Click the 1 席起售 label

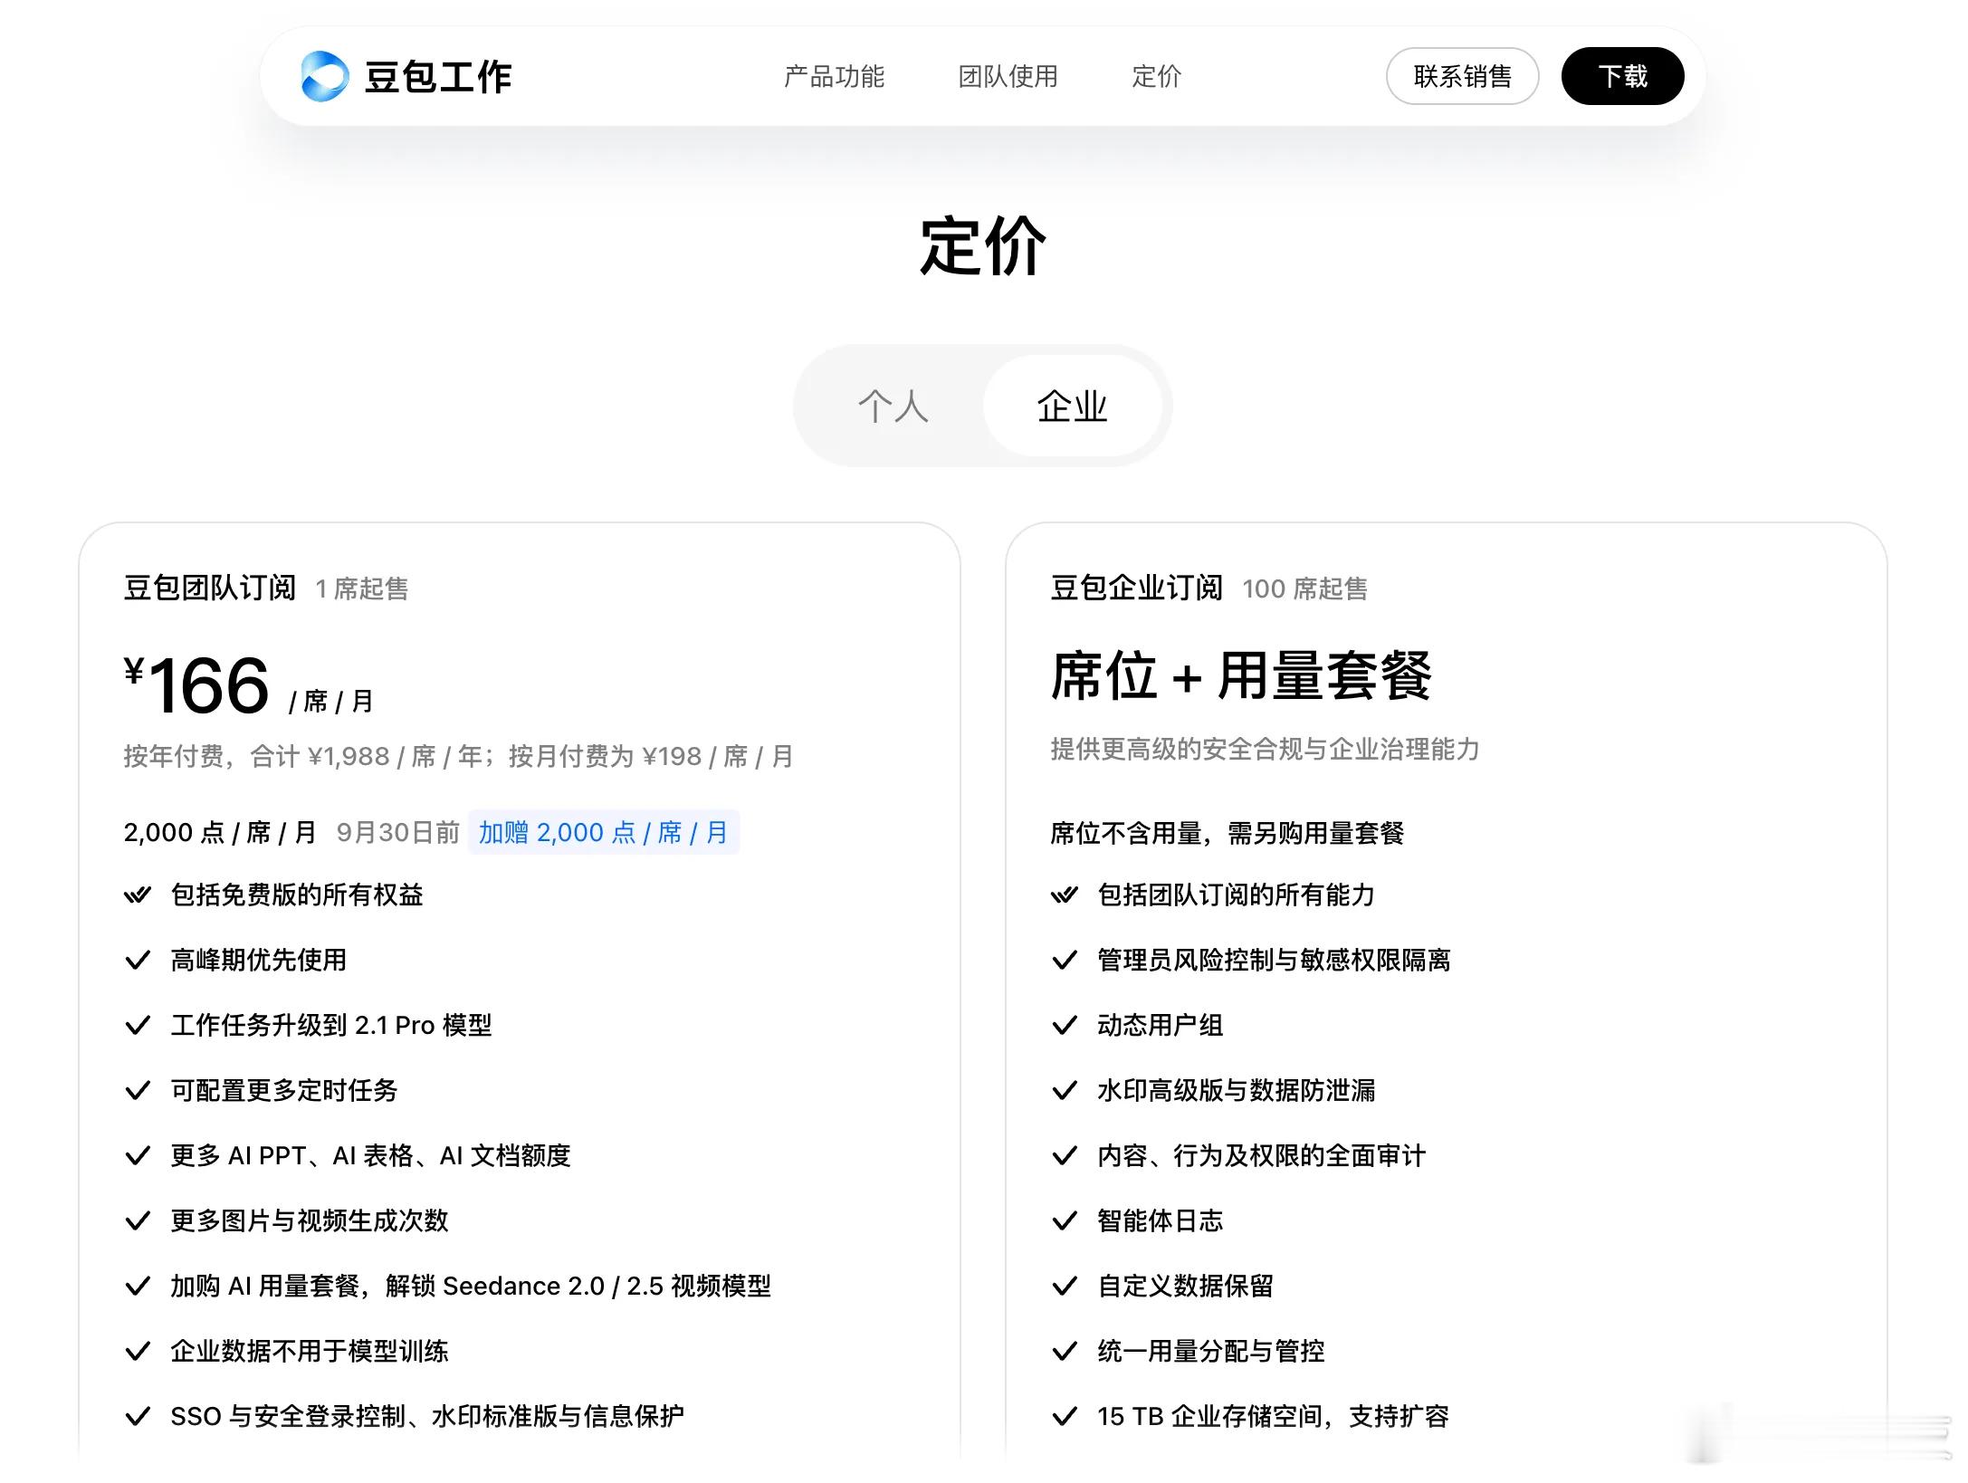362,589
